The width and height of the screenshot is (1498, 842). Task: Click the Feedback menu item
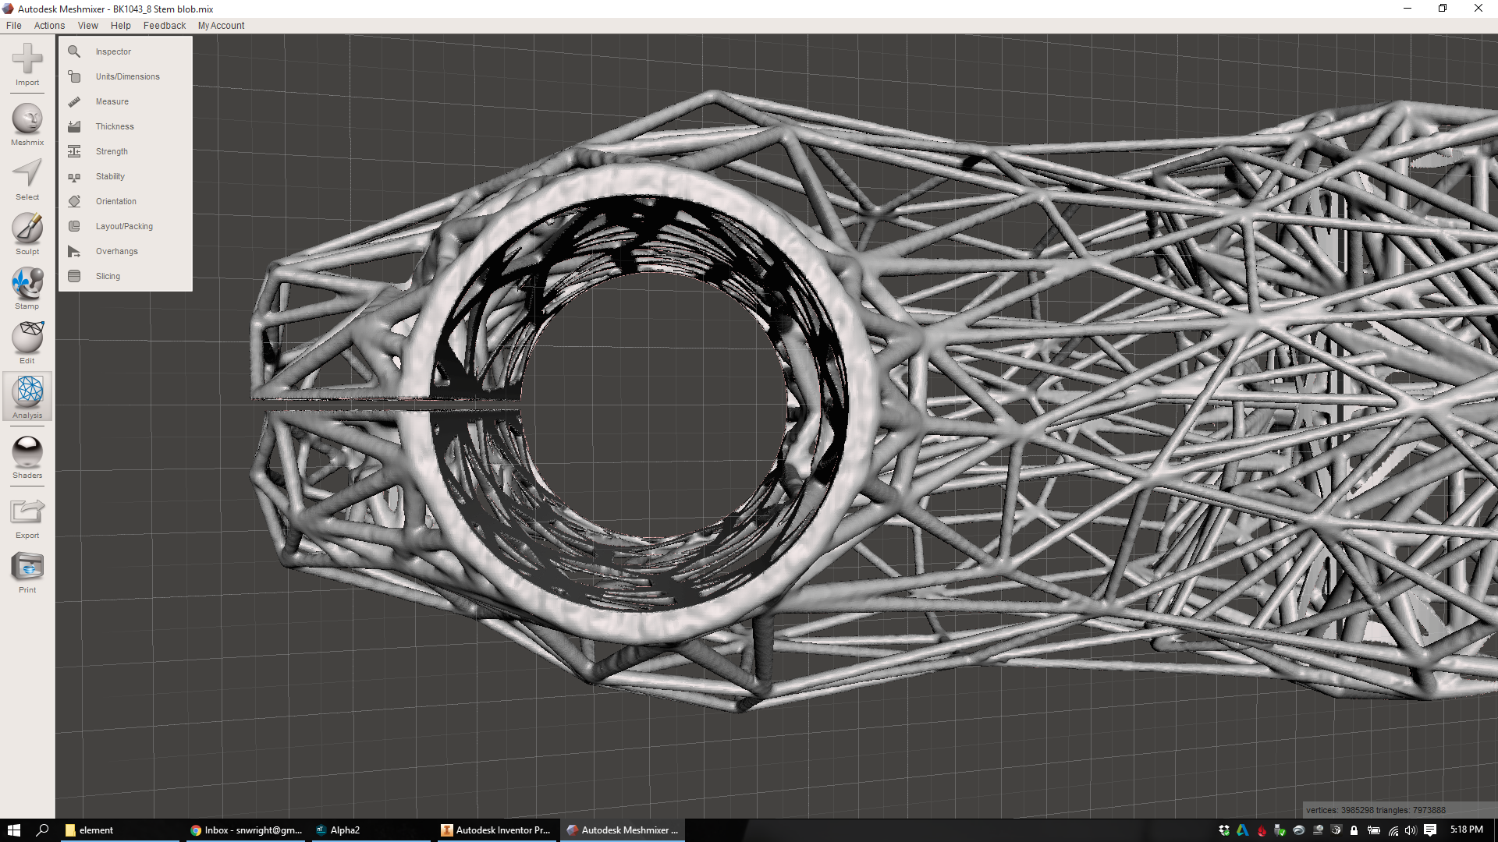(164, 26)
